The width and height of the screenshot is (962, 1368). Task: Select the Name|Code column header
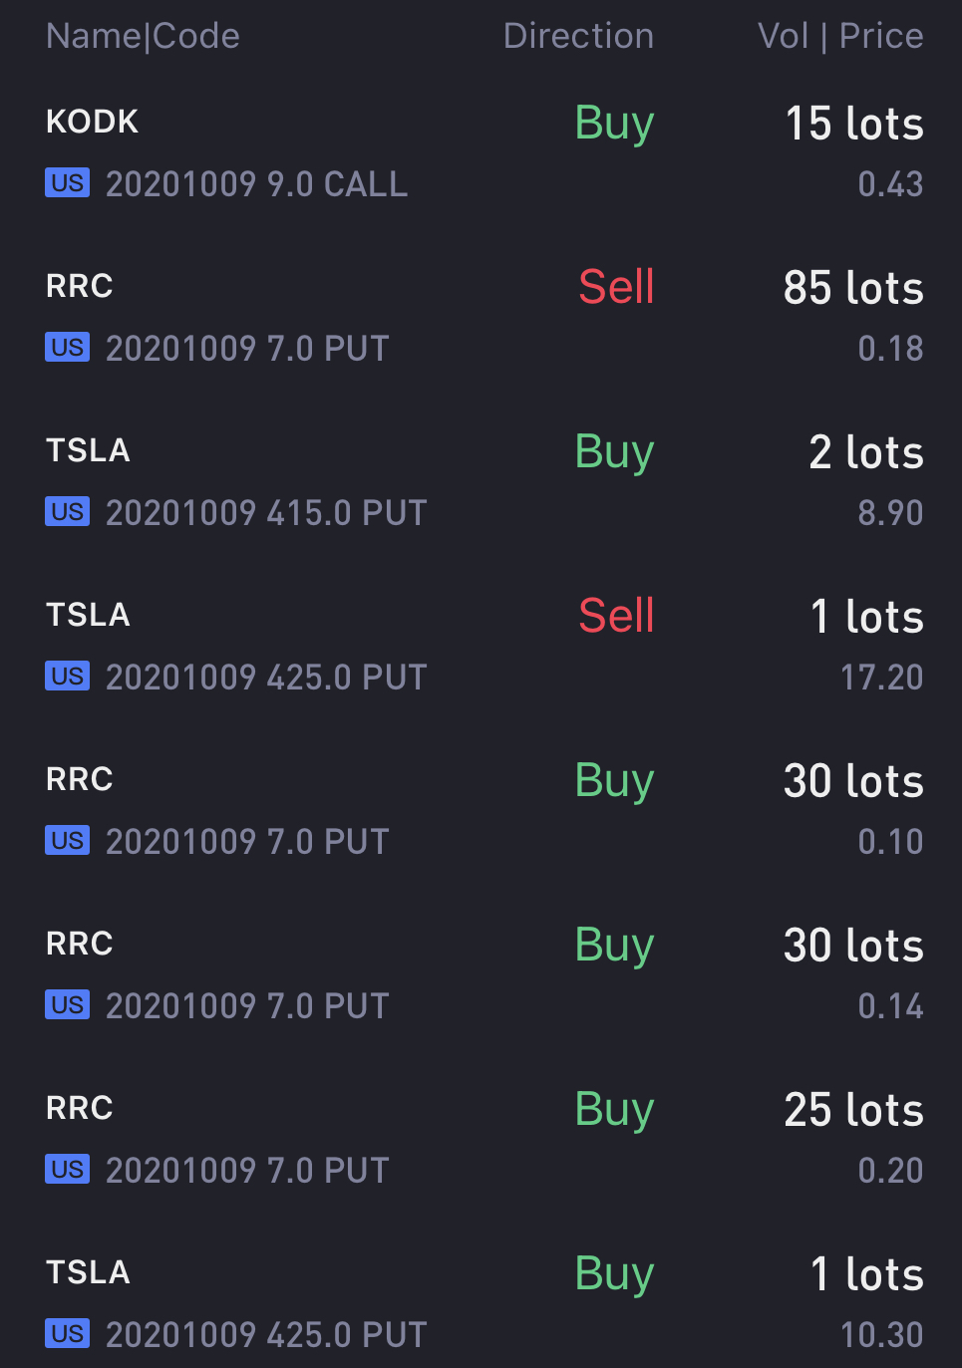pos(143,36)
